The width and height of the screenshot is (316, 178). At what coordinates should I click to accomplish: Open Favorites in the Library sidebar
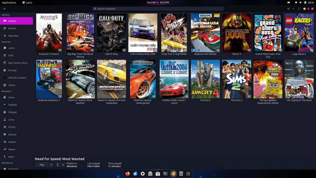tap(16, 36)
